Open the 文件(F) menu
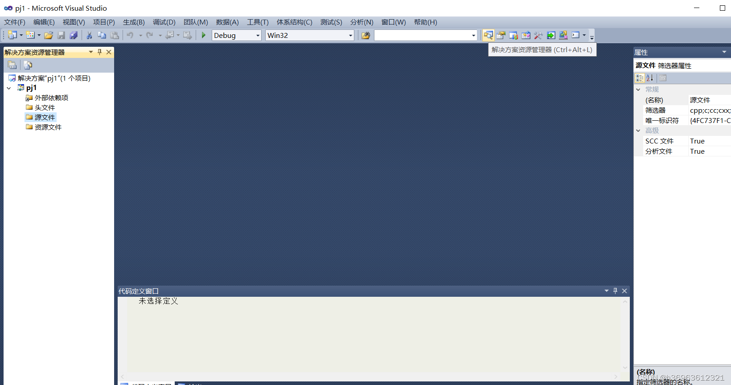Screen dimensions: 731x385 click(15, 22)
